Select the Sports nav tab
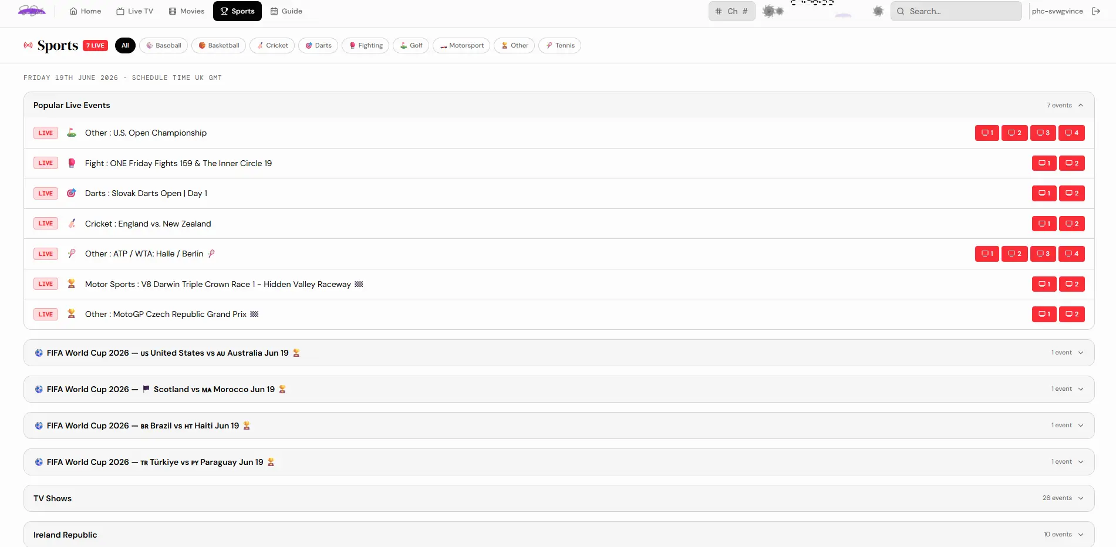The height and width of the screenshot is (547, 1116). click(237, 11)
